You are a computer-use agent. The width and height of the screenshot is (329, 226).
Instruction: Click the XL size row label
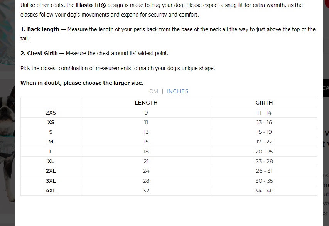coord(51,161)
